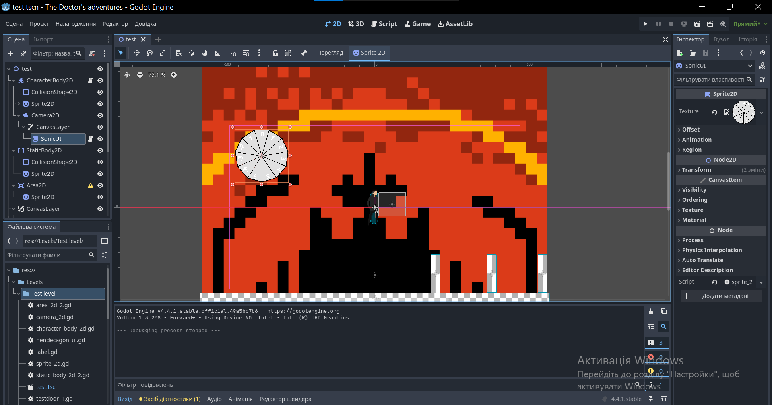The width and height of the screenshot is (772, 405).
Task: Hide the Camera2D node
Action: (x=100, y=115)
